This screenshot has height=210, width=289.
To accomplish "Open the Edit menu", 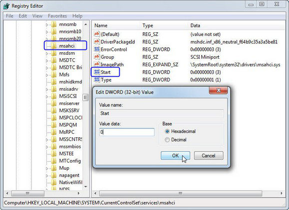I will [x=22, y=16].
